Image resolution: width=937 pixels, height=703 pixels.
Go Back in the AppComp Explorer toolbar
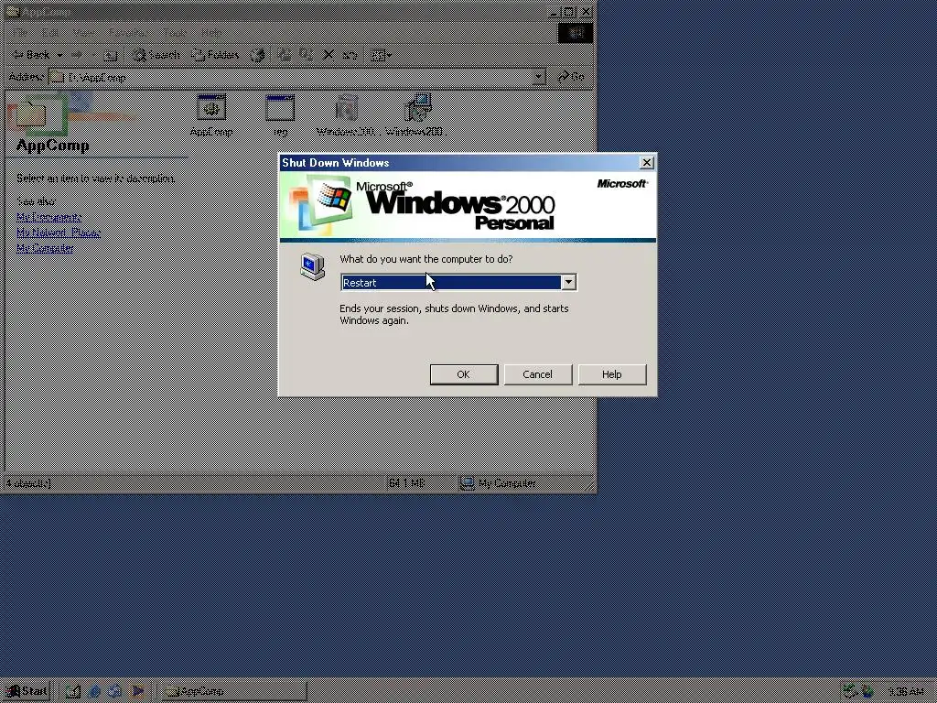pyautogui.click(x=31, y=55)
